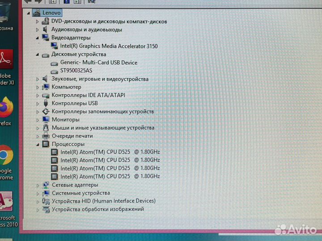Click the Процессоры chip icon

(x=46, y=144)
